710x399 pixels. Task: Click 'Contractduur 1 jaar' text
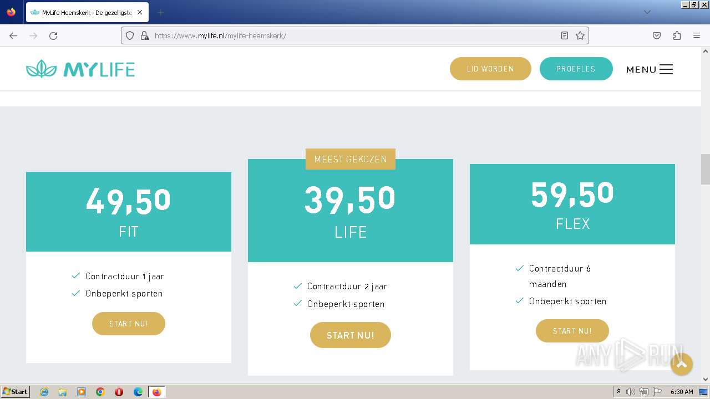click(125, 276)
